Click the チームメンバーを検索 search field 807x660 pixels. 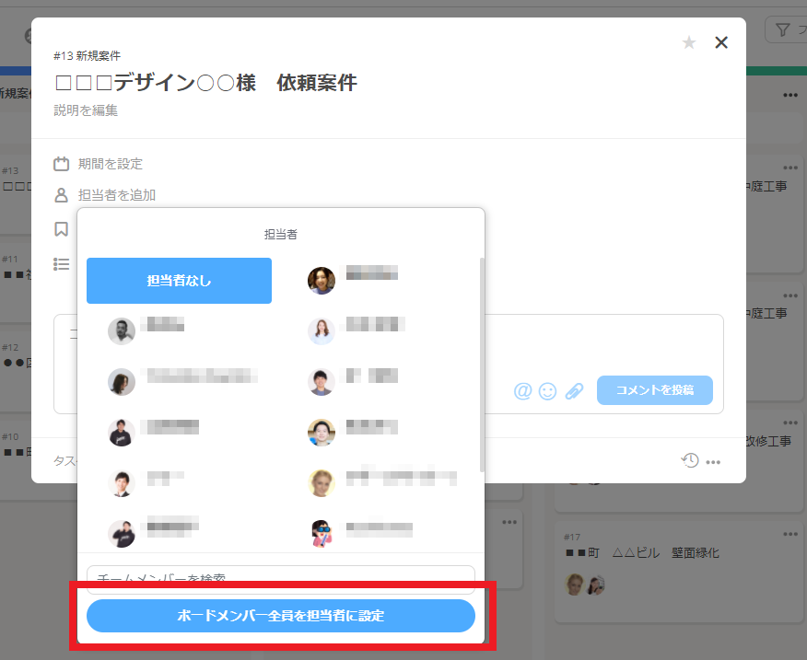281,578
